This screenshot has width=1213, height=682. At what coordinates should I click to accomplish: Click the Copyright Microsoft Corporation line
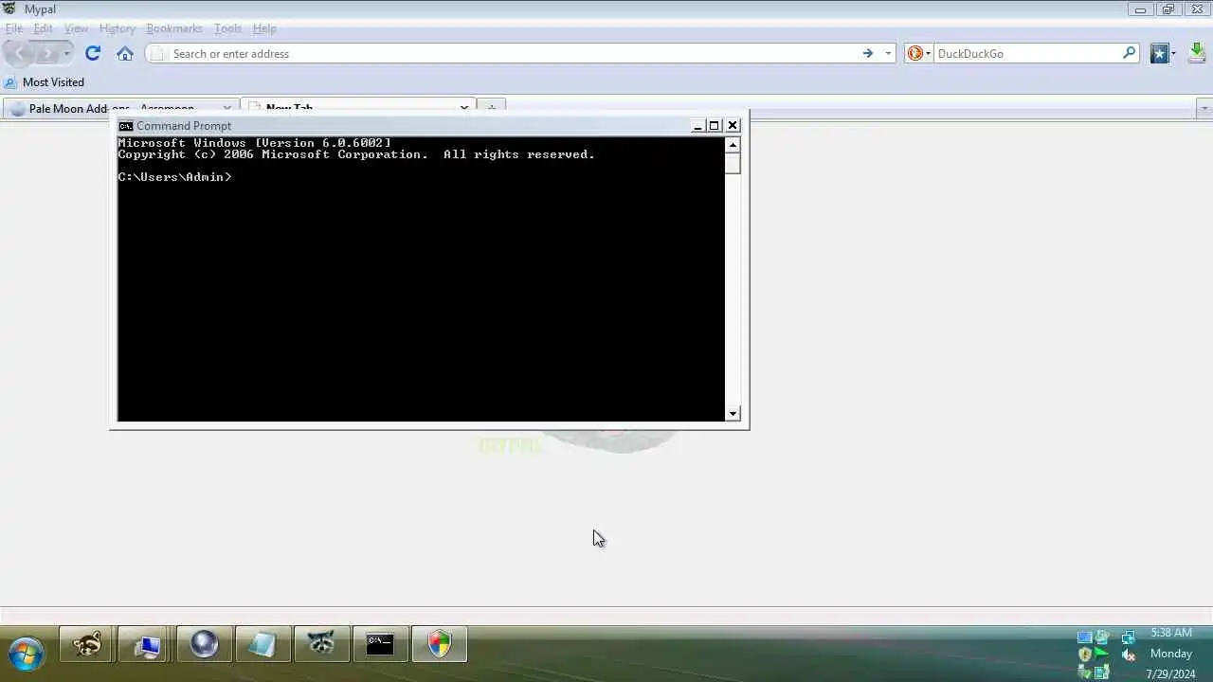356,154
